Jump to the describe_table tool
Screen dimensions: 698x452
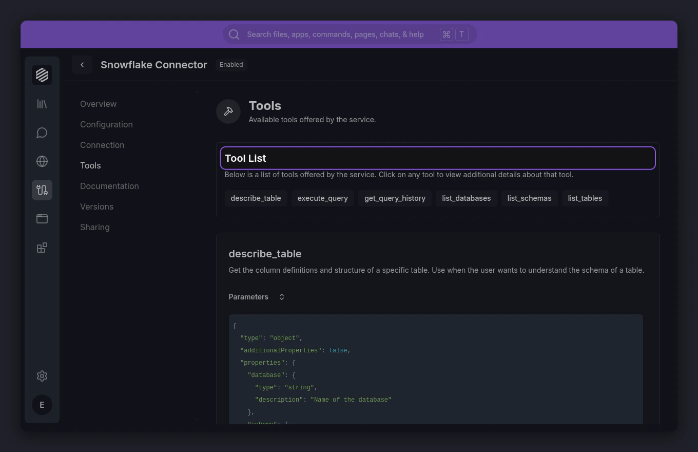pyautogui.click(x=256, y=198)
